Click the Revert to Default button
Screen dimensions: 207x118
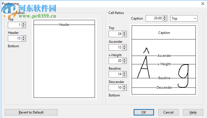click(31, 112)
